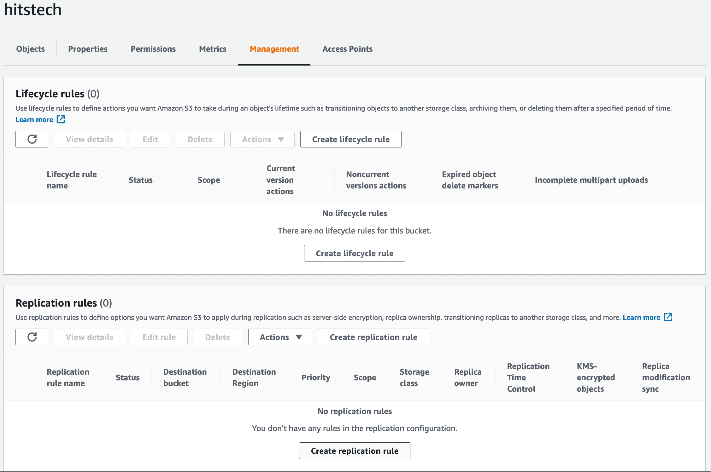Click the Destination bucket column header
The height and width of the screenshot is (472, 711).
185,377
